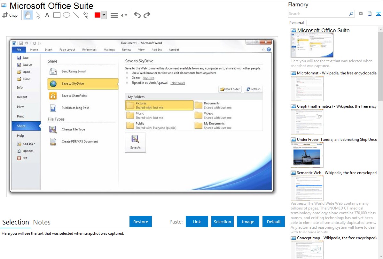This screenshot has height=259, width=383.
Task: Click the Create PDF/XPS Document icon
Action: click(53, 141)
